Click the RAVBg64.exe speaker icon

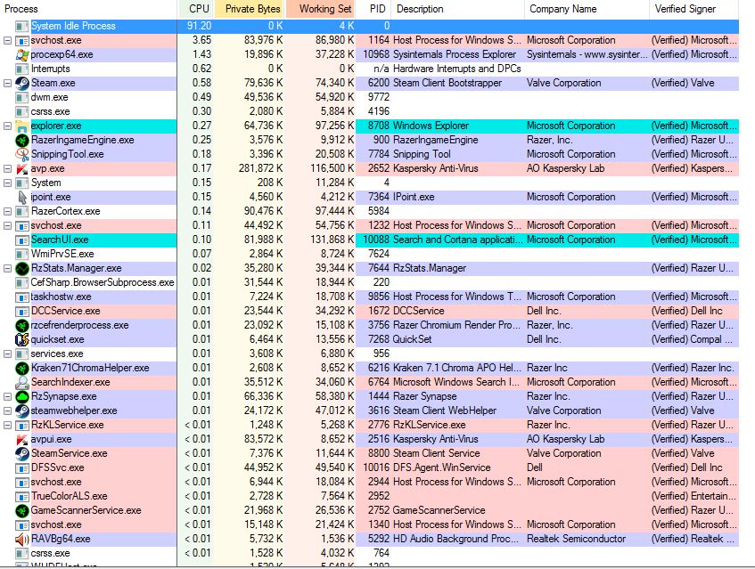(x=22, y=539)
